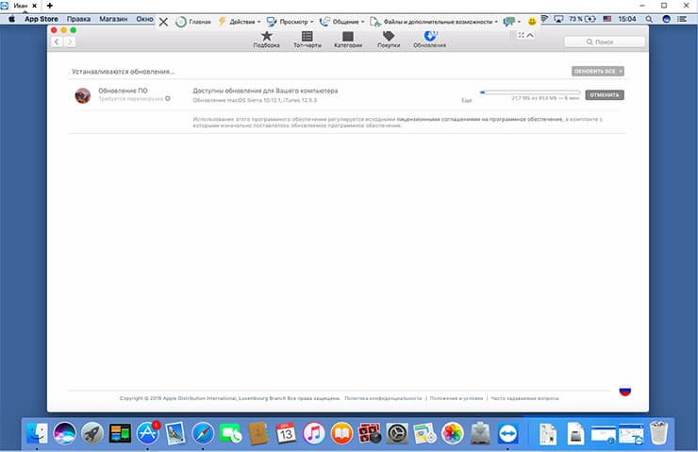Open Photo Booth in the Dock
The image size is (698, 452).
369,433
